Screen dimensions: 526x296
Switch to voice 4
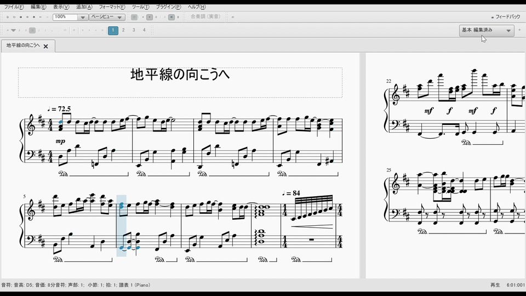click(x=144, y=30)
